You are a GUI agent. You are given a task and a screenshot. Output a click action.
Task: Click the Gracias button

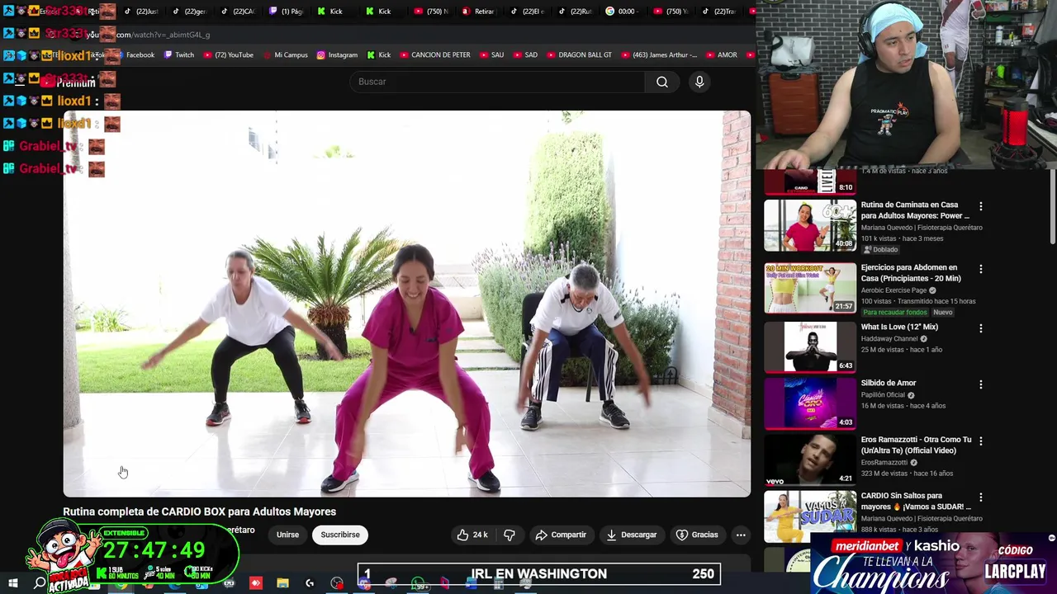tap(697, 535)
